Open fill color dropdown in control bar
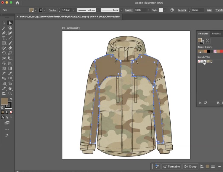 [36, 10]
